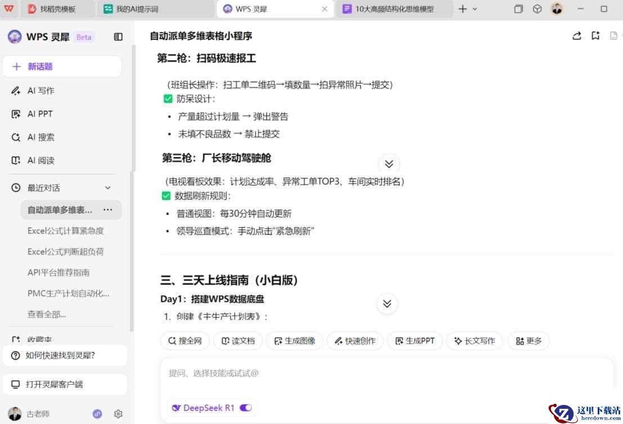Click heading 三、三天上线指南 (小白版)
623x424 pixels.
click(229, 280)
